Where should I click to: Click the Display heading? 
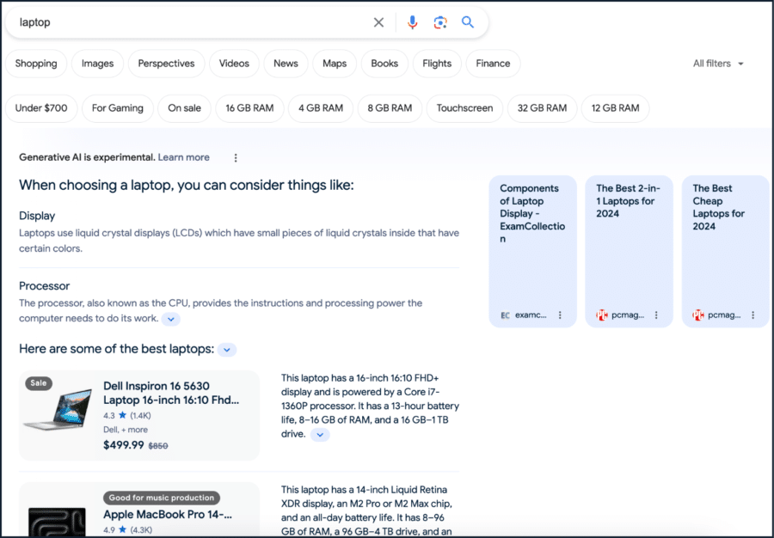[37, 216]
